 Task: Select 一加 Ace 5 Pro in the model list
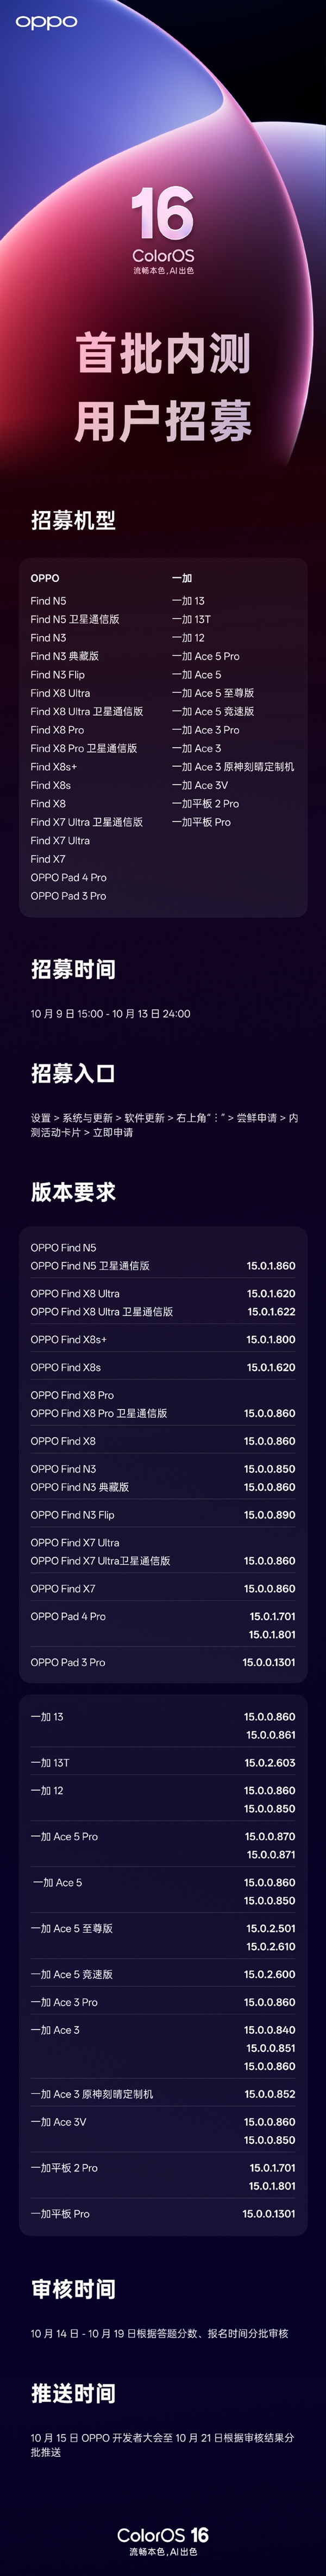click(x=205, y=656)
